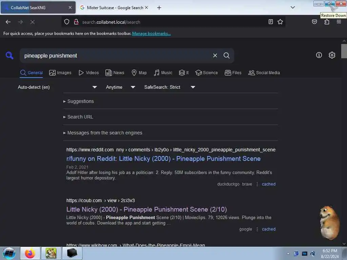Screen dimensions: 347x260
Task: Open more options dots for coub result
Action: pyautogui.click(x=257, y=229)
